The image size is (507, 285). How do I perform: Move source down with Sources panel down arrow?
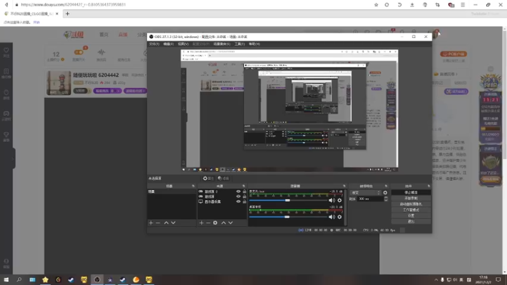(231, 223)
